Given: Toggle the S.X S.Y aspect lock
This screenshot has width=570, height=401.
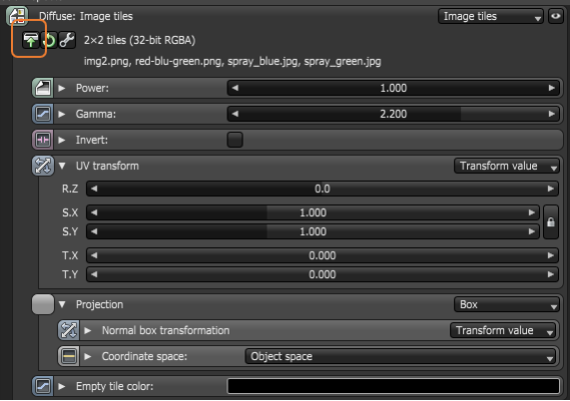Looking at the screenshot, I should (551, 221).
